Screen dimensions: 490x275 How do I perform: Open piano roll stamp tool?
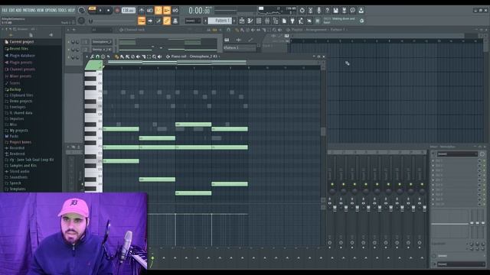[103, 57]
